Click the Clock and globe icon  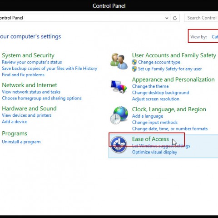tap(119, 115)
